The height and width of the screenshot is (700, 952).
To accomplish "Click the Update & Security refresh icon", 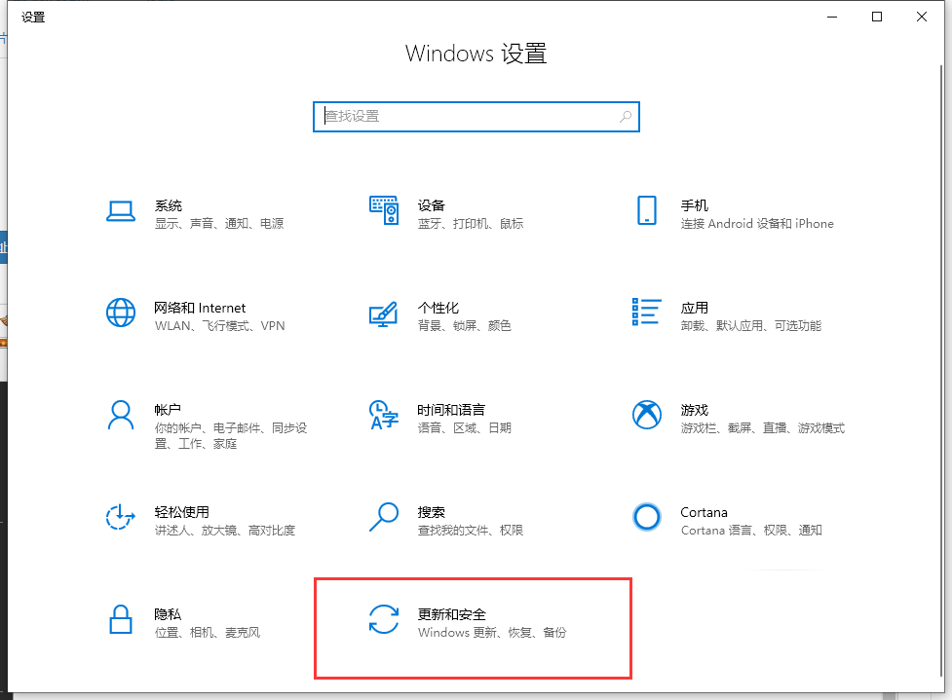I will tap(384, 620).
